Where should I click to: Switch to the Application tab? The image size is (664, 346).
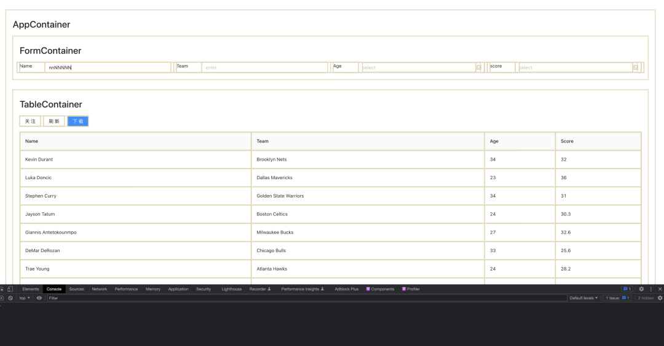(x=178, y=289)
